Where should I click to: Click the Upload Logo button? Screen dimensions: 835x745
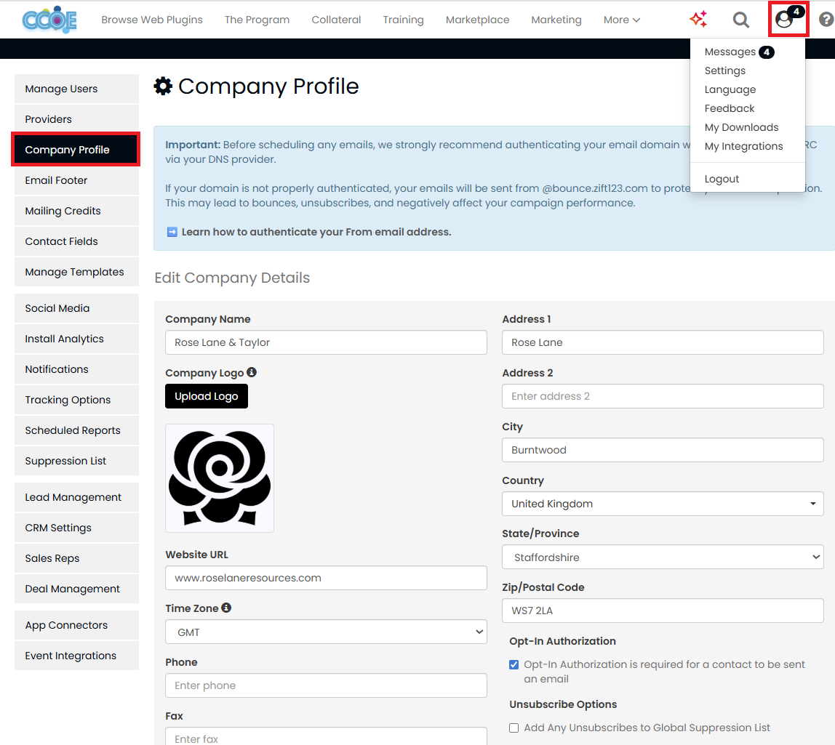click(207, 396)
